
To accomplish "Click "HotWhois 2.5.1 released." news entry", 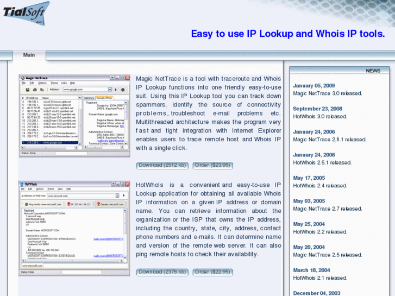I will point(322,163).
